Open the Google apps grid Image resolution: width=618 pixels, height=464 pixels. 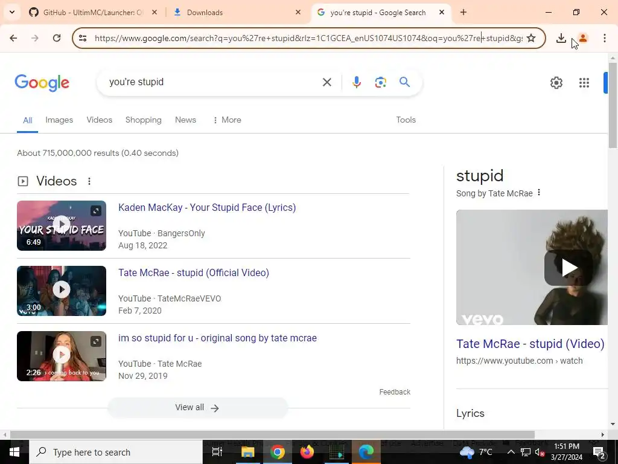584,83
